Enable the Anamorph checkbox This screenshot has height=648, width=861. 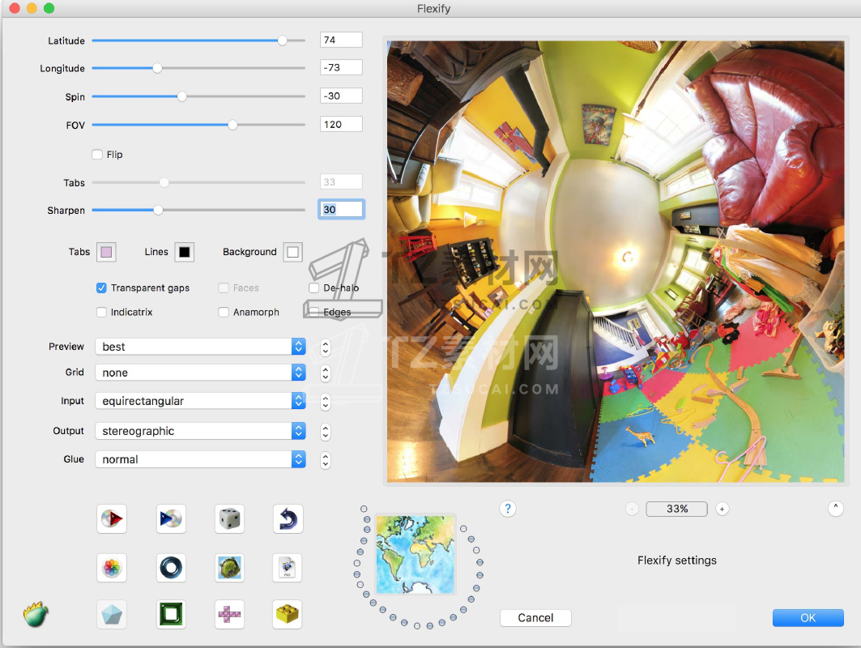224,312
